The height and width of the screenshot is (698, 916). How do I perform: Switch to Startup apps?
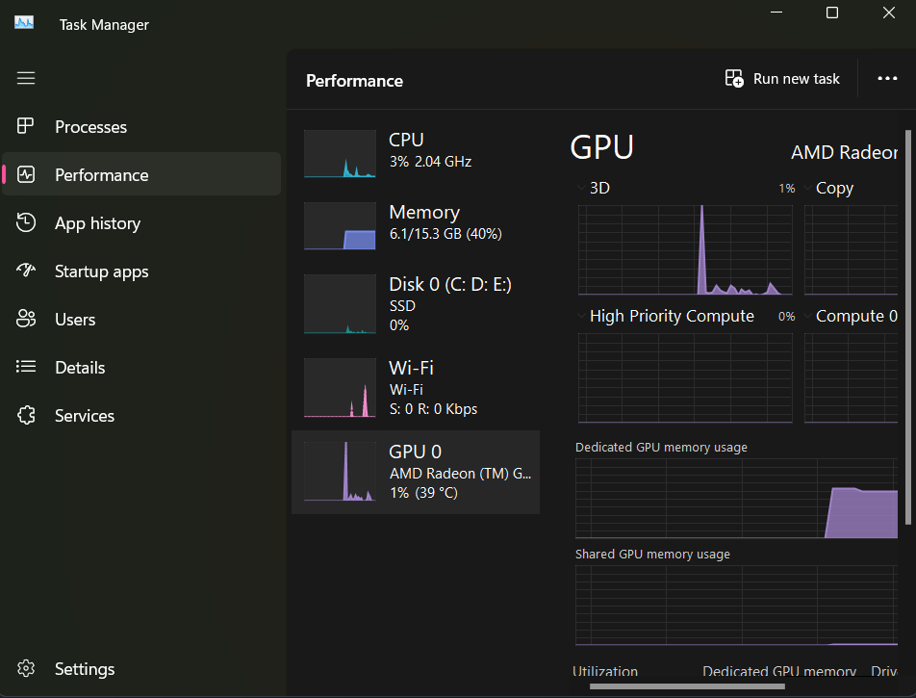point(141,271)
